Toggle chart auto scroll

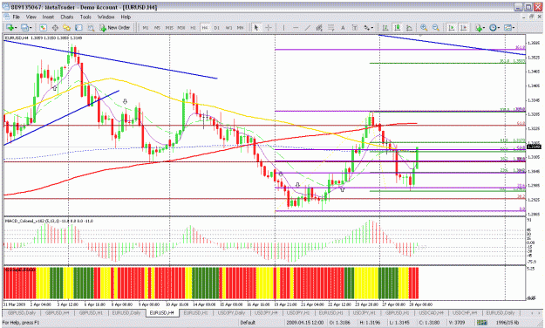(x=452, y=27)
